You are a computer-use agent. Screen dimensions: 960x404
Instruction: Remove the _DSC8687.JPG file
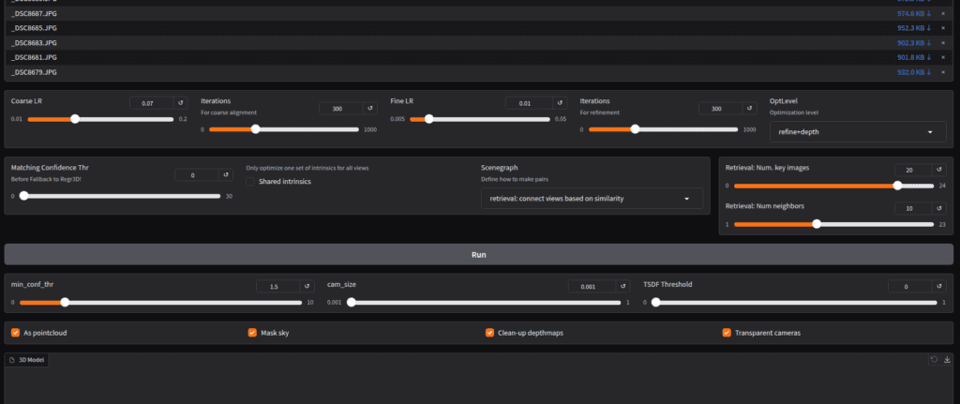point(943,13)
